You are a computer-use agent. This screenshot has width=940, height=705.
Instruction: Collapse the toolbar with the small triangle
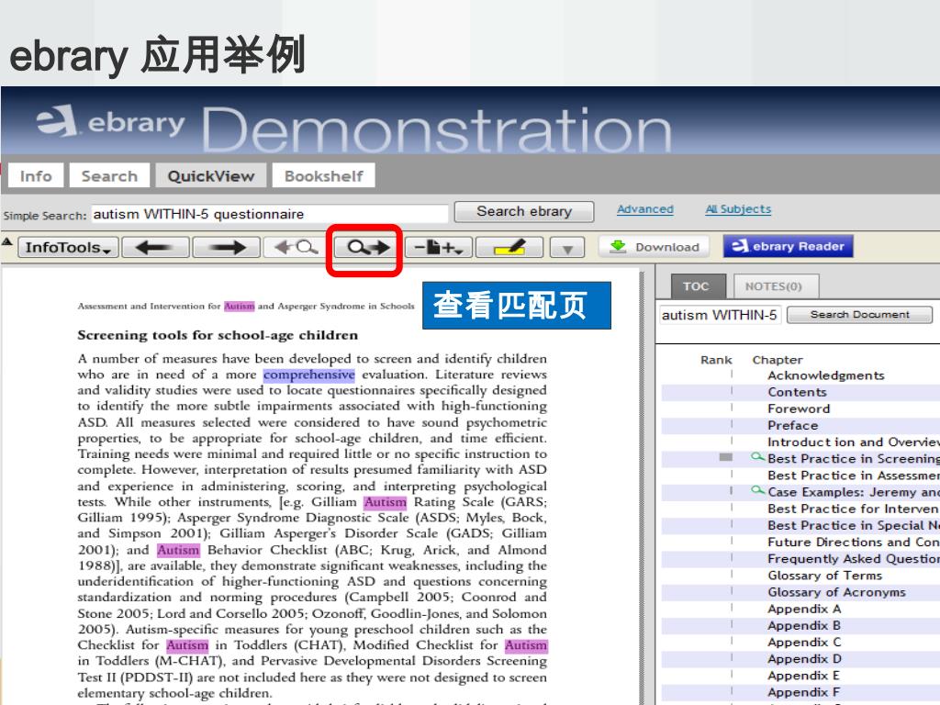(7, 241)
